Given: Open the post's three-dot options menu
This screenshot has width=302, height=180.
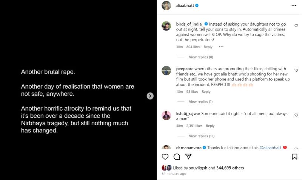Looking at the screenshot, I should [x=294, y=6].
